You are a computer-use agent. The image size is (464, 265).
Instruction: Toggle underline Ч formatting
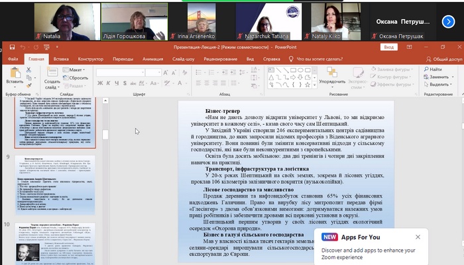tap(115, 84)
